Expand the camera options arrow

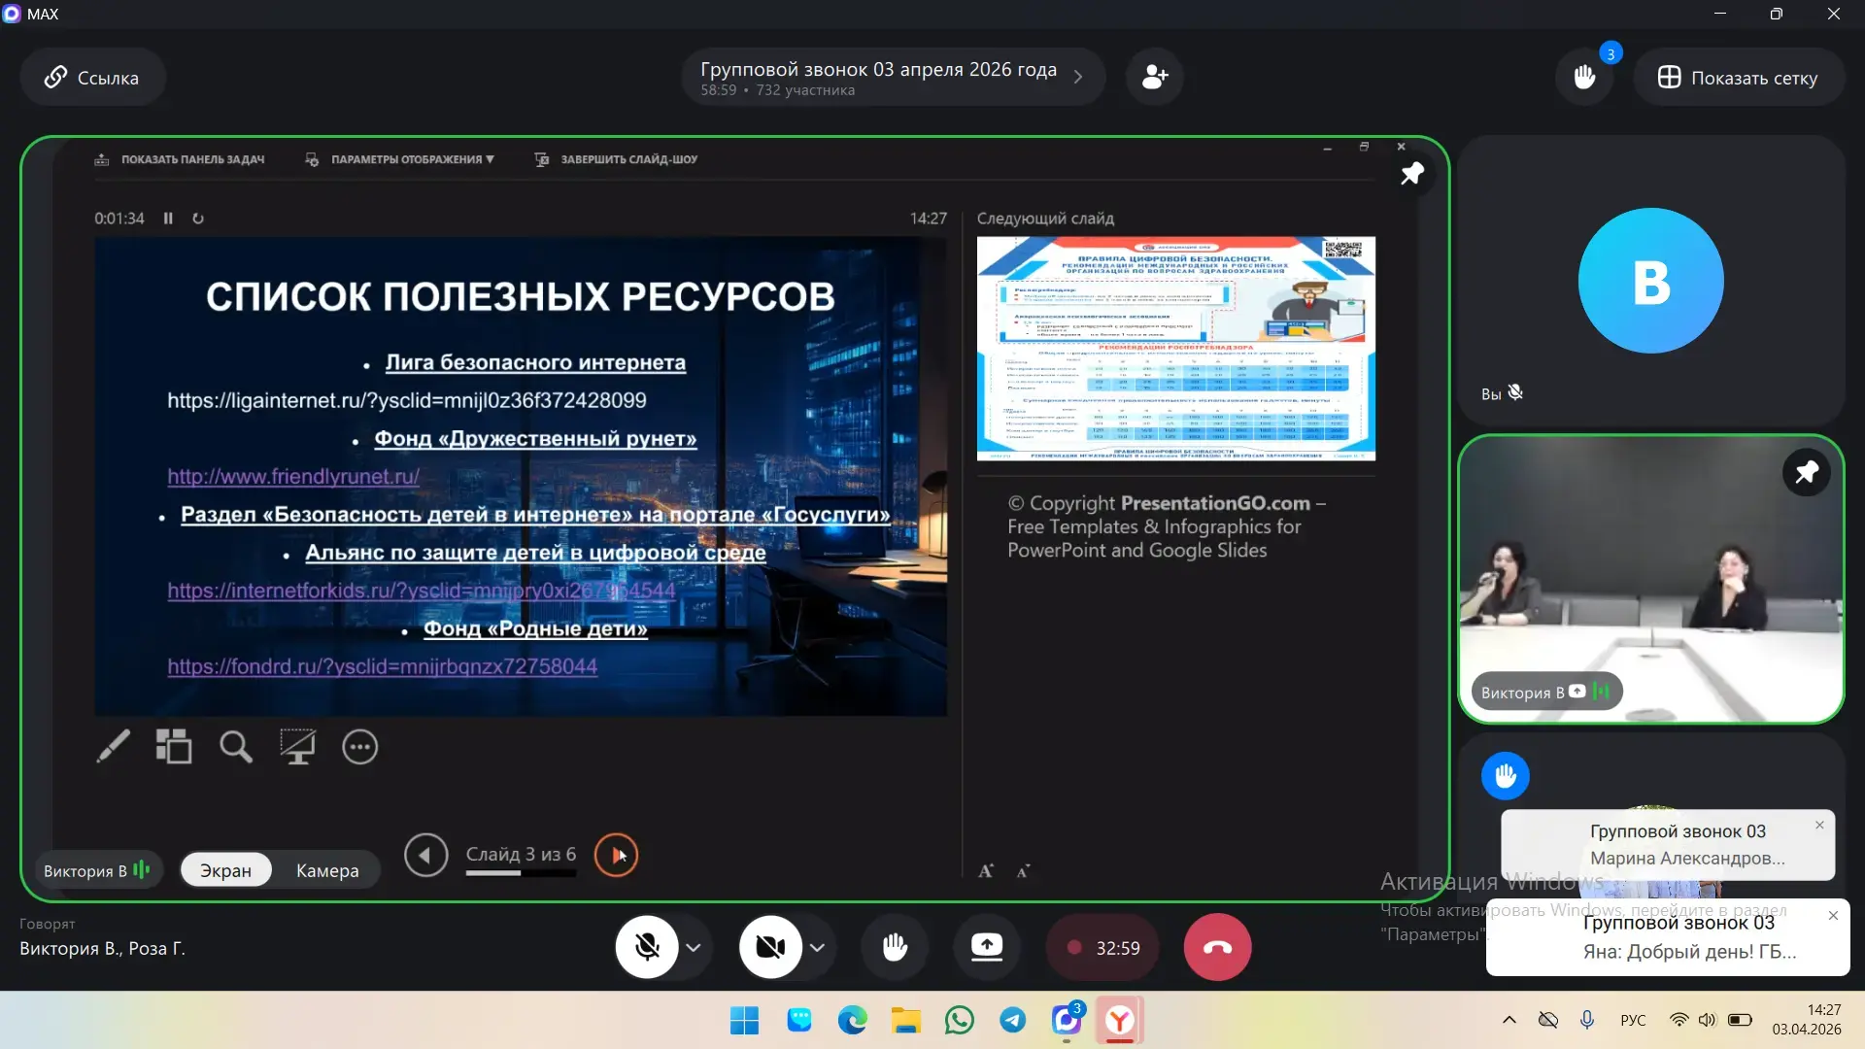pos(817,947)
